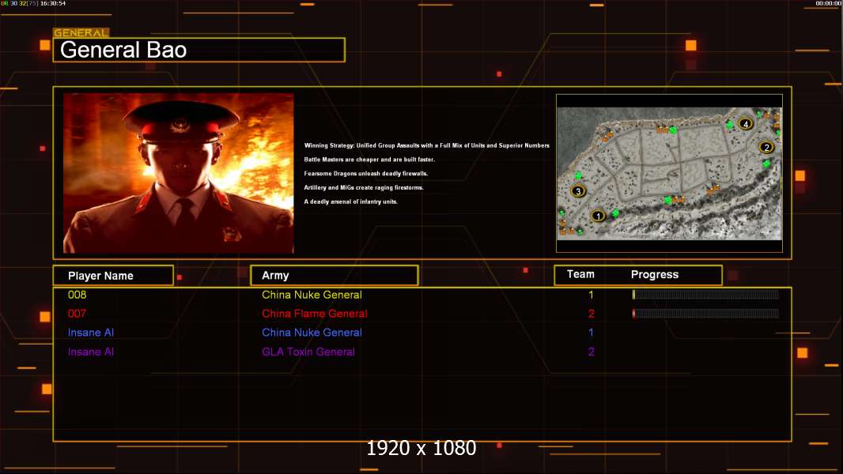The image size is (843, 474).
Task: Click team number for blue Insane AI
Action: point(591,333)
